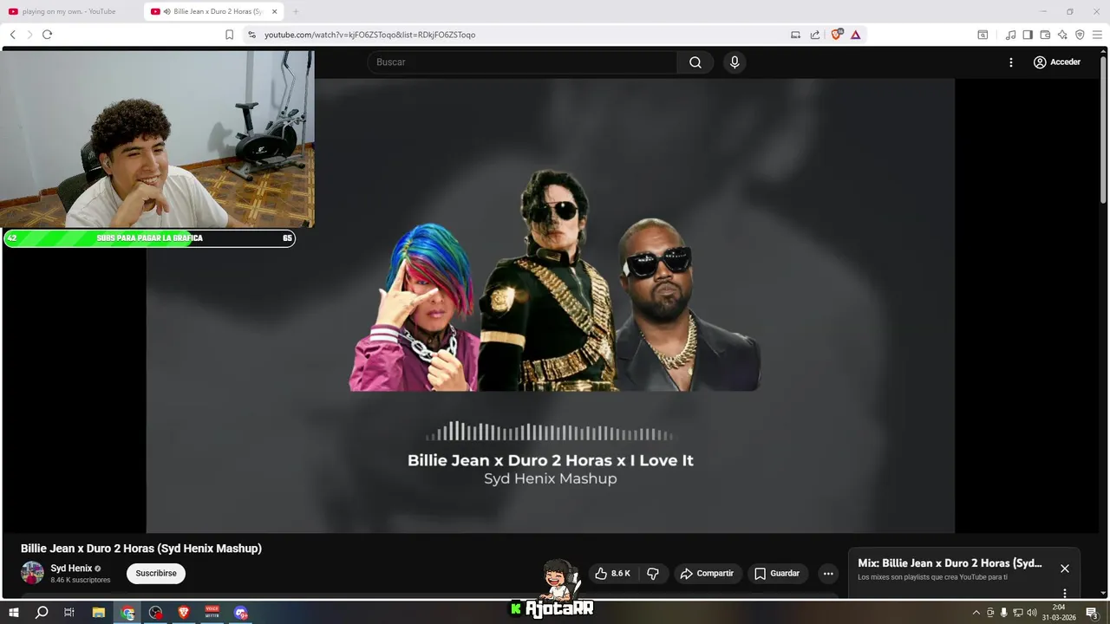Open Syd Henix channel avatar

[32, 573]
